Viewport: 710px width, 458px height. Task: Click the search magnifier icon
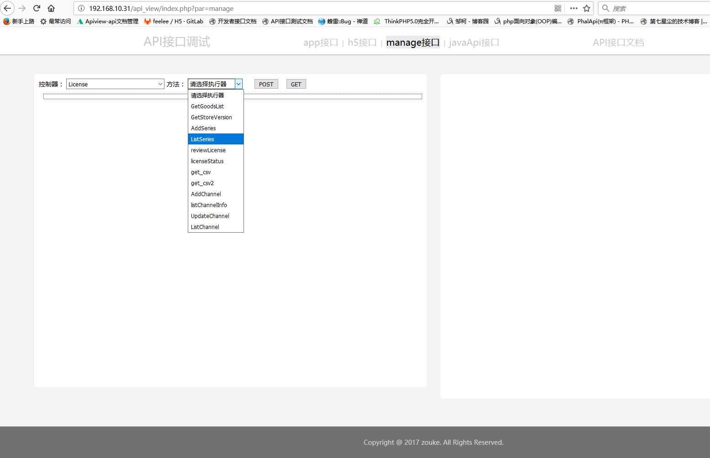tap(606, 8)
